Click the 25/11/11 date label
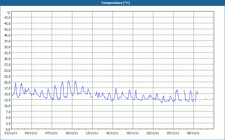Viewport: 225px width, 140px height. coord(173,133)
